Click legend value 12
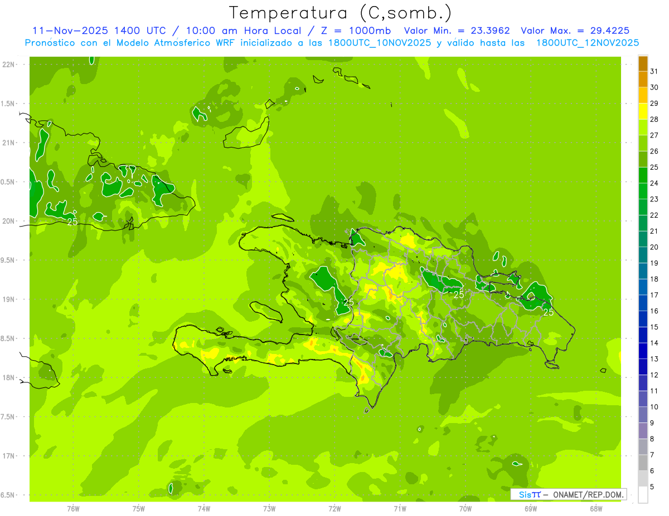 coord(654,375)
